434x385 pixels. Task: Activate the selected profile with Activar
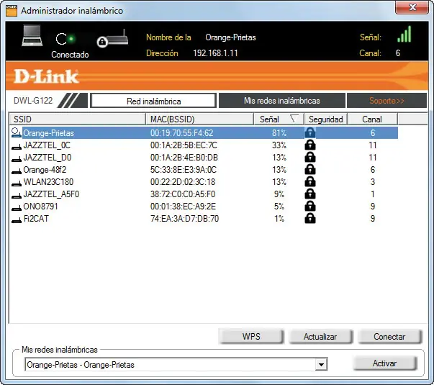[x=385, y=363]
